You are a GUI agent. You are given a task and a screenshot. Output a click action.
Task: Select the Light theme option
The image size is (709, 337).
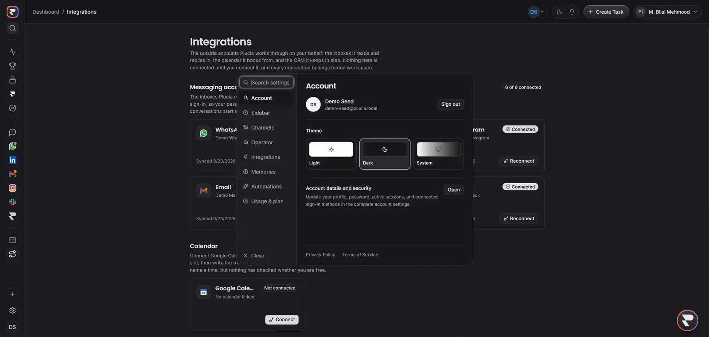[x=331, y=154]
